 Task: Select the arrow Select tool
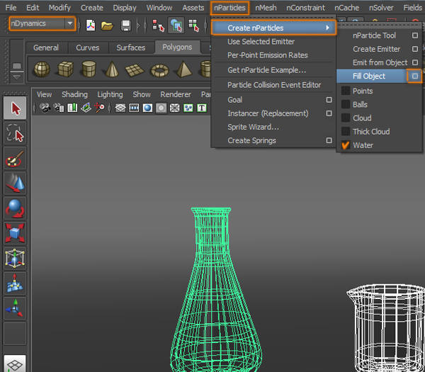coord(16,108)
